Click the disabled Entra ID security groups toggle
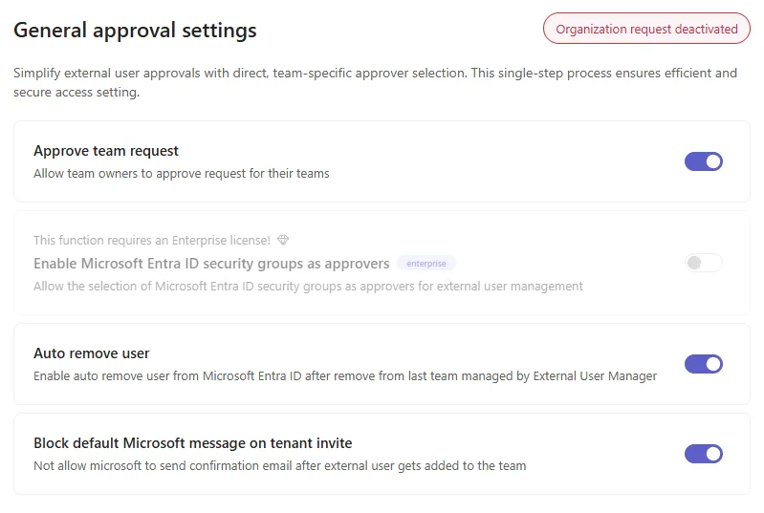The height and width of the screenshot is (513, 764). [x=703, y=263]
